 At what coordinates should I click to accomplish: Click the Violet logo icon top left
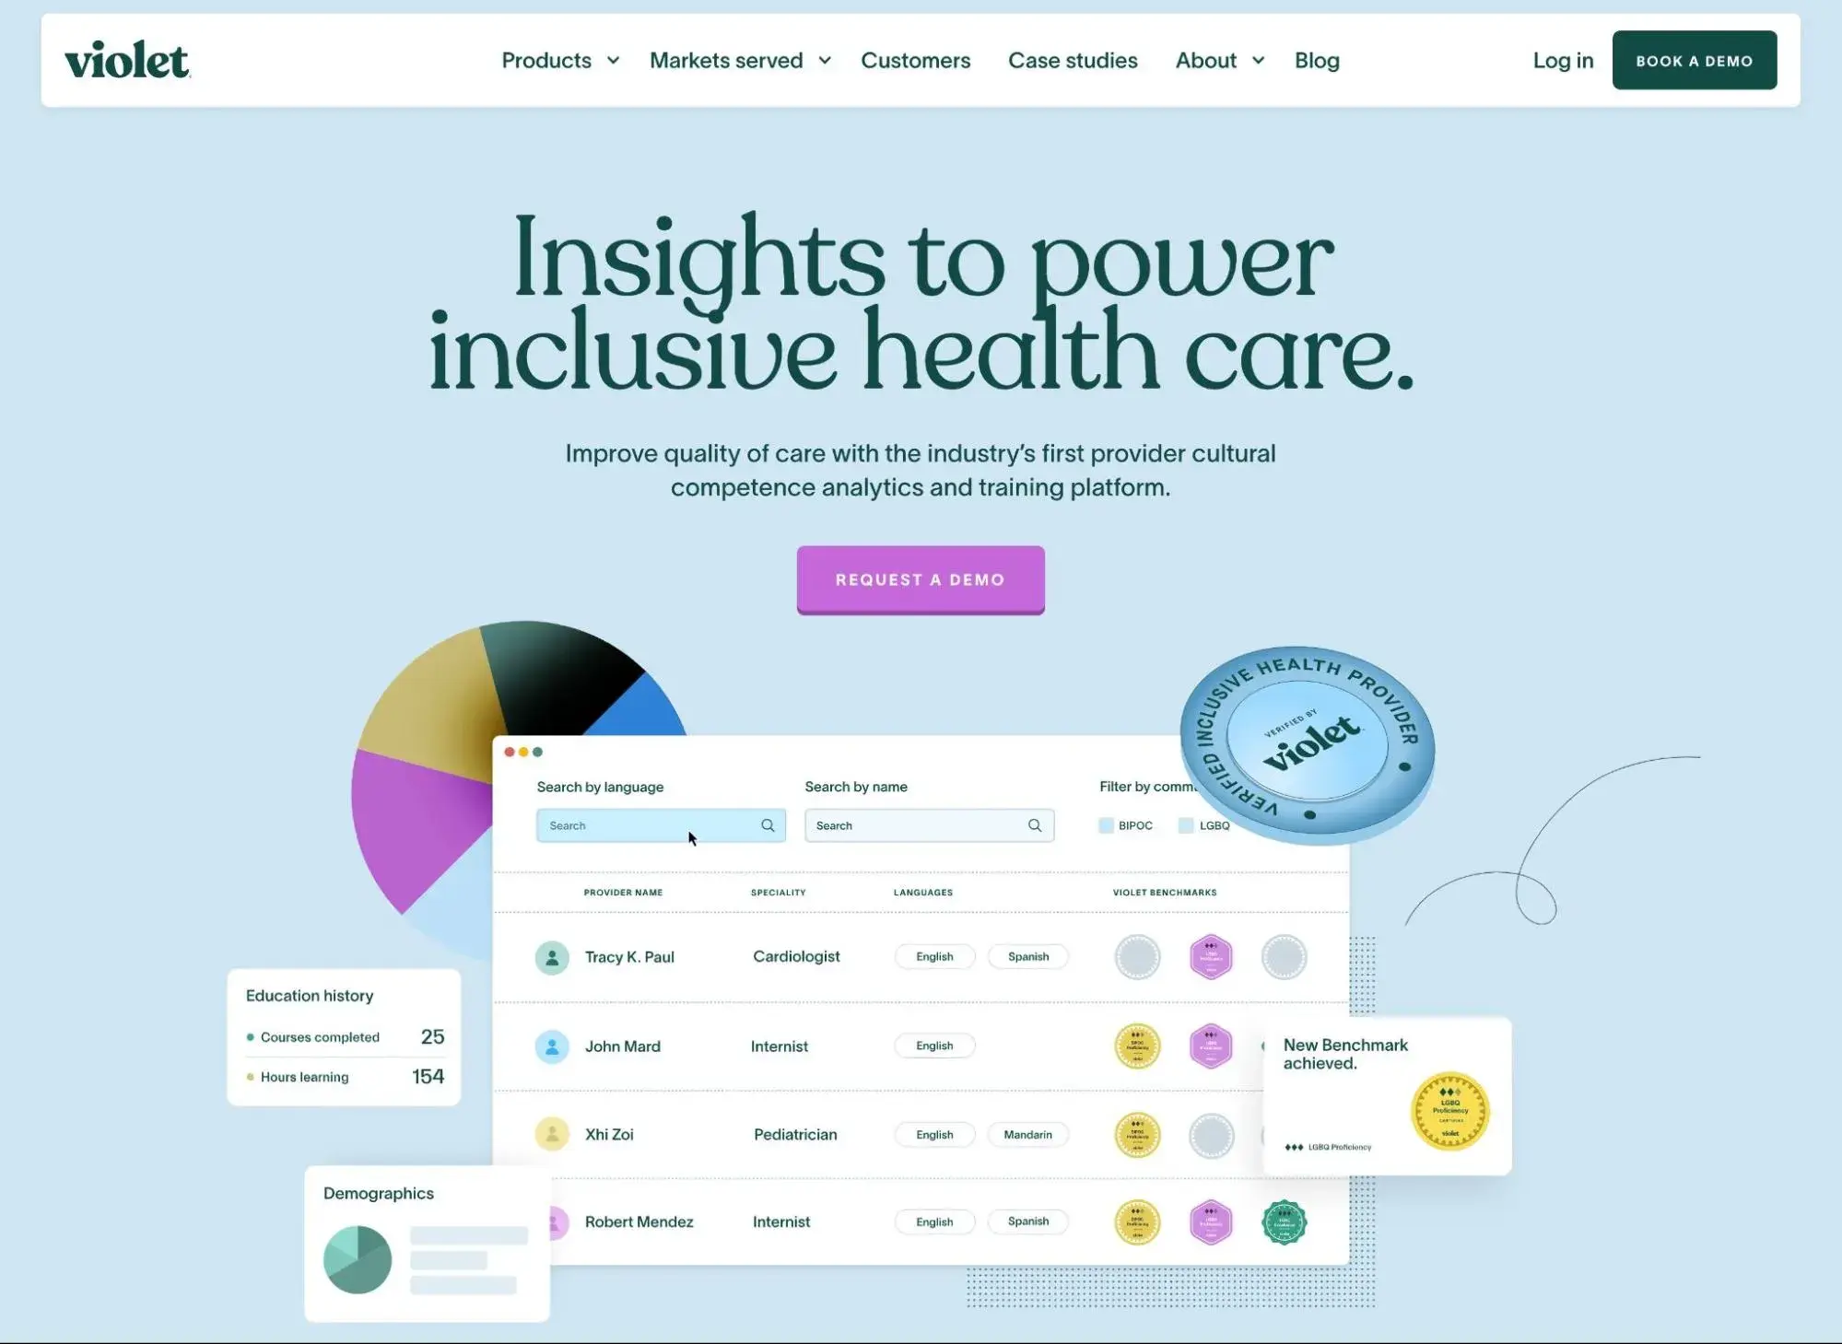tap(127, 59)
